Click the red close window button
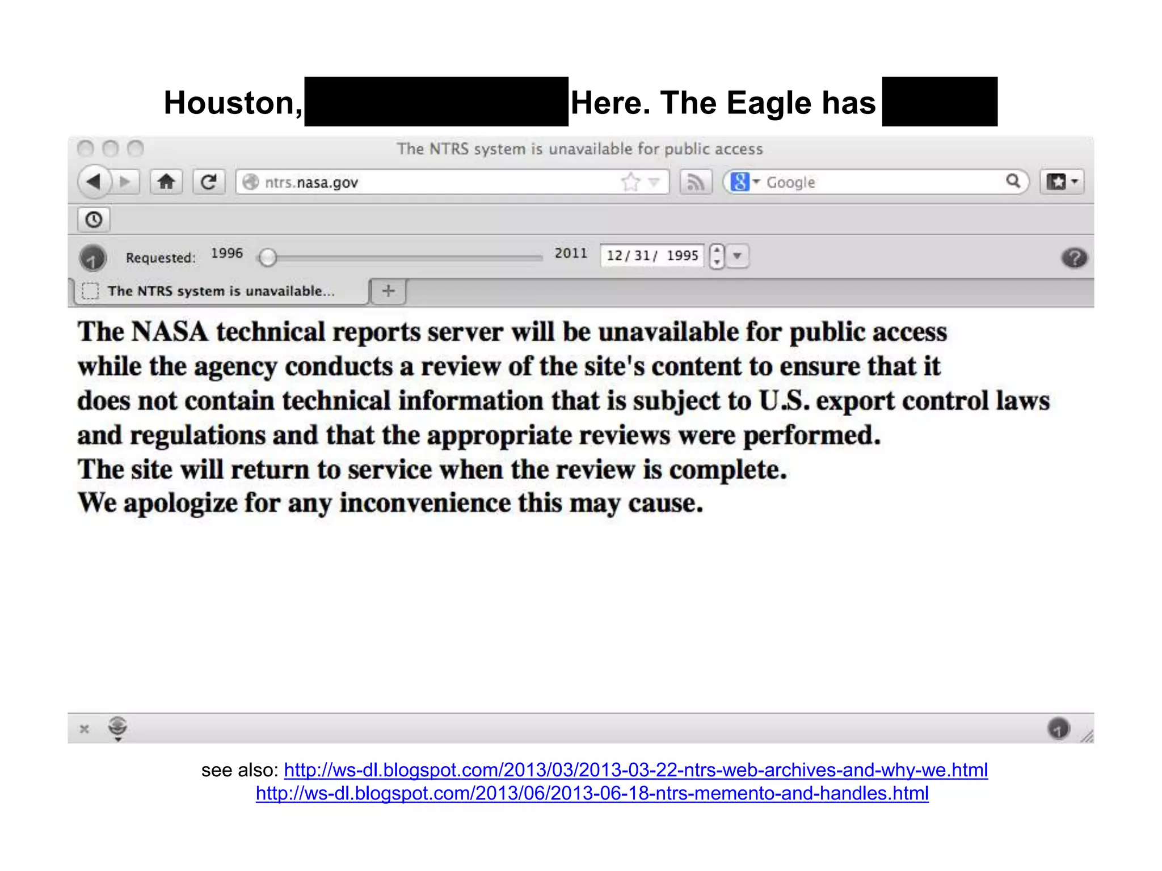1162x871 pixels. 86,149
